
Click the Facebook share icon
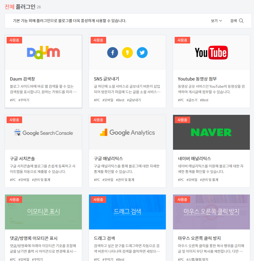click(x=112, y=53)
